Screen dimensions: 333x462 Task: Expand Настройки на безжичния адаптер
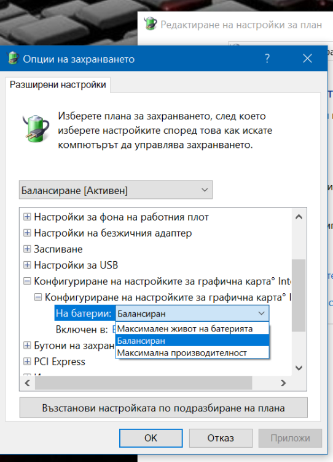pyautogui.click(x=27, y=233)
